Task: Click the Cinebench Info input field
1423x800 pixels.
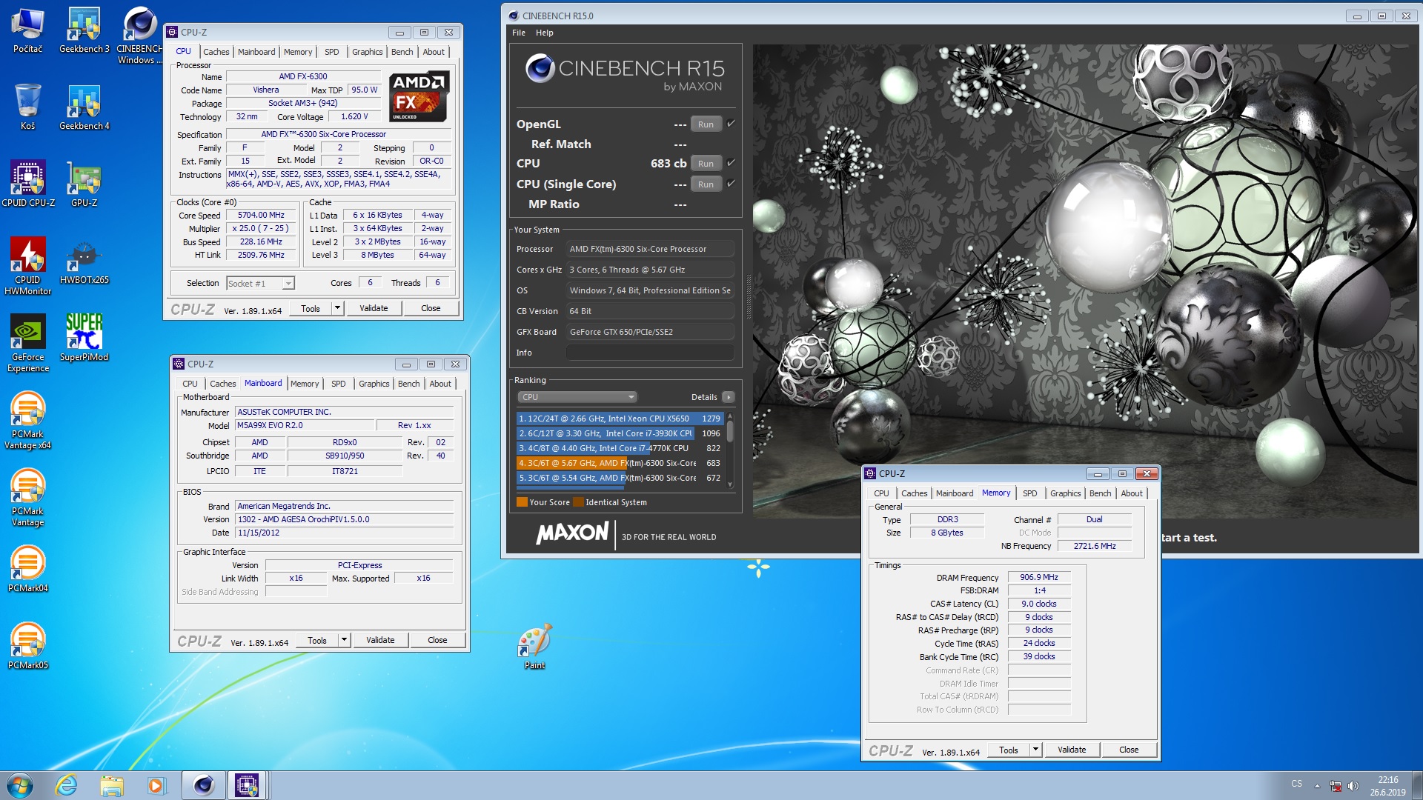Action: 650,353
